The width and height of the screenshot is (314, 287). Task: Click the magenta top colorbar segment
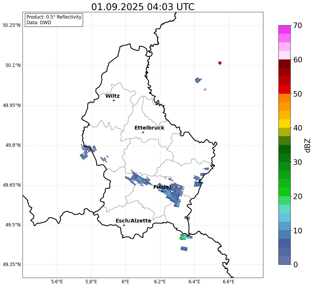coord(285,29)
